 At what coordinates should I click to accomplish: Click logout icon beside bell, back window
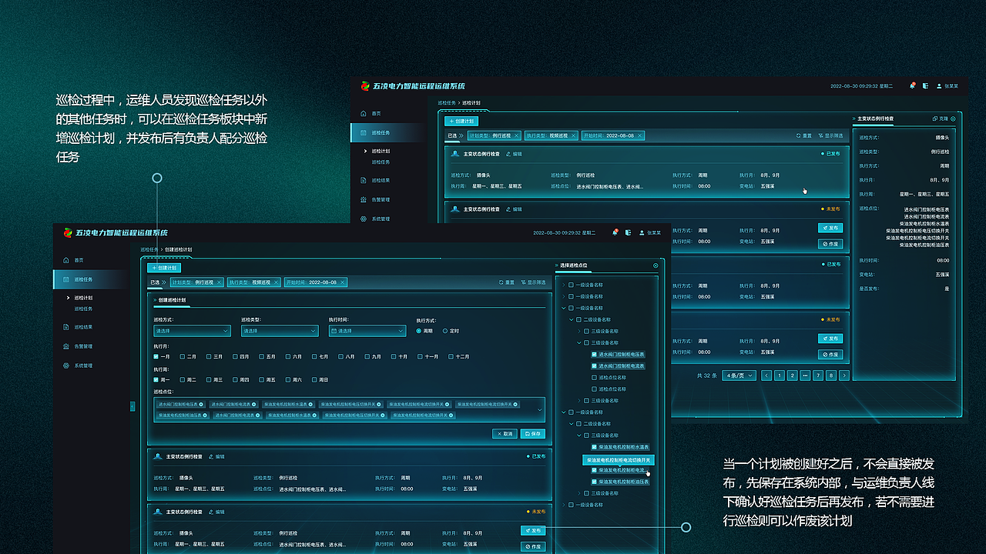point(925,85)
